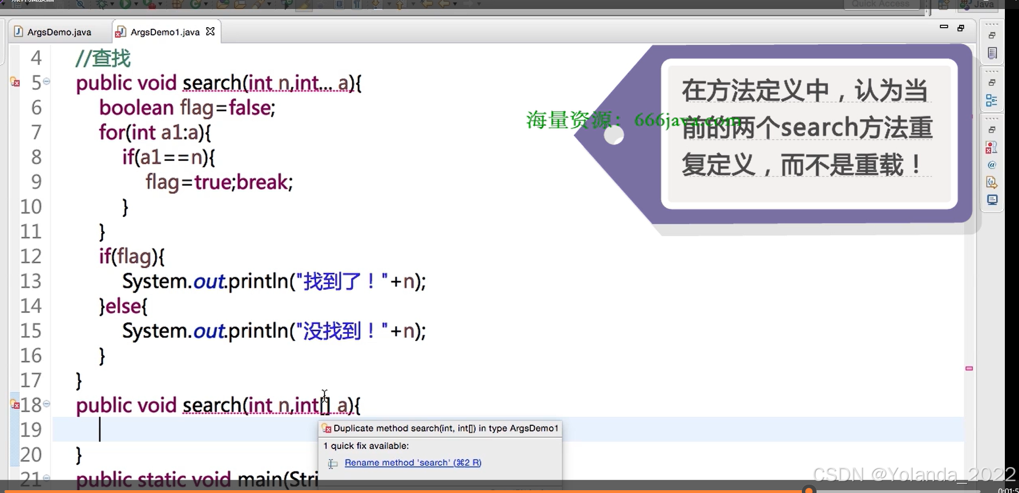
Task: Click 'for(int a1:a){' on line 7
Action: coord(155,132)
